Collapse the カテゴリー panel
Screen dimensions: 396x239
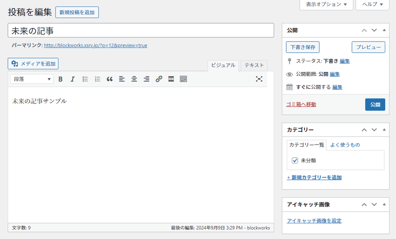tap(384, 130)
